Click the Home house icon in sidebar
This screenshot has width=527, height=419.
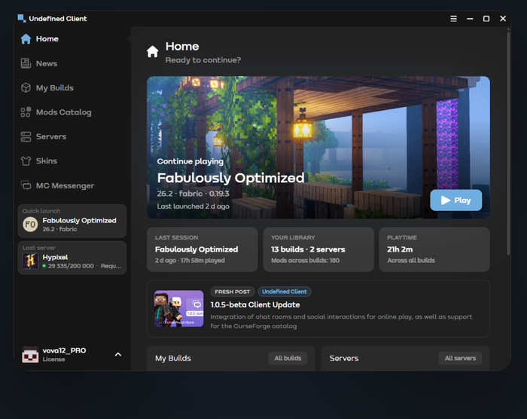click(26, 39)
